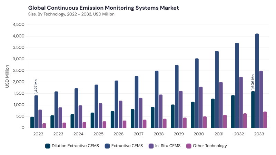Screen dimensions: 276x155
Task: Click the In-Situ CEMS legend swatch
Action: pos(151,146)
